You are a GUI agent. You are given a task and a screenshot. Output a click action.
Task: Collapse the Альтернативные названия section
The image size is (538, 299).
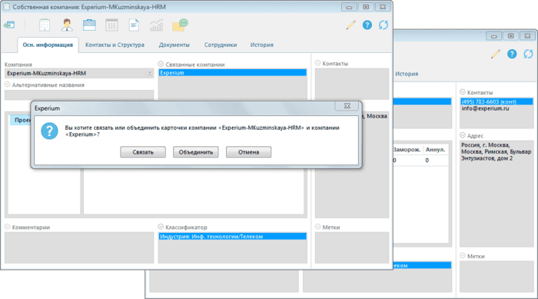8,85
